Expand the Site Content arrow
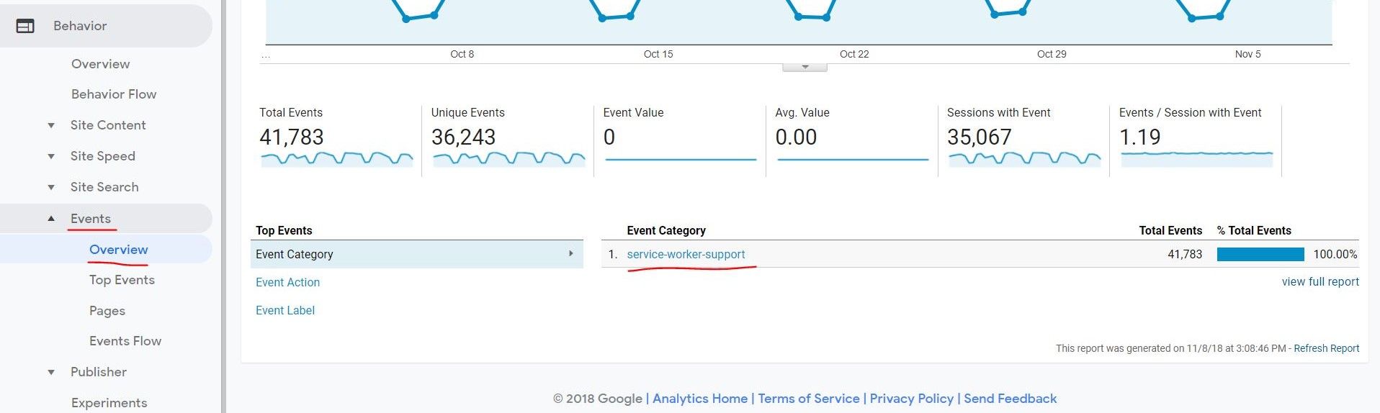1380x413 pixels. pyautogui.click(x=51, y=125)
